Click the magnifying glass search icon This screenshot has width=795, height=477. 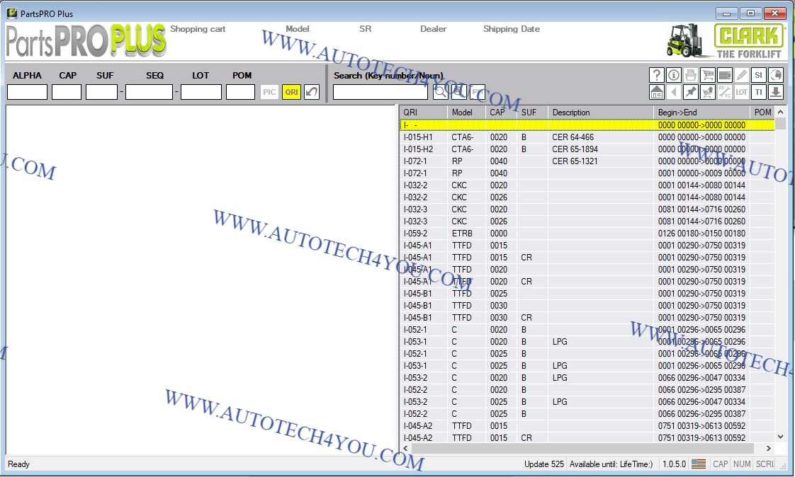click(440, 92)
